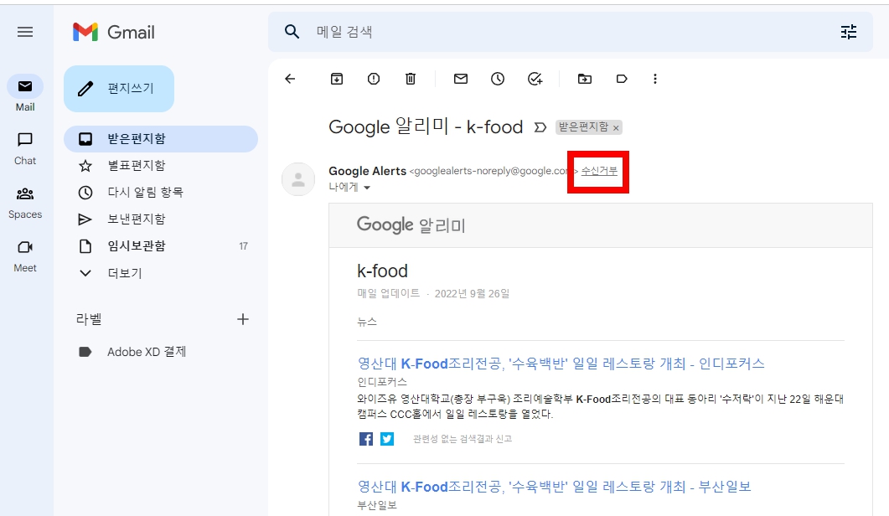Viewport: 889px width, 516px height.
Task: Apply a label using the label icon
Action: click(620, 78)
